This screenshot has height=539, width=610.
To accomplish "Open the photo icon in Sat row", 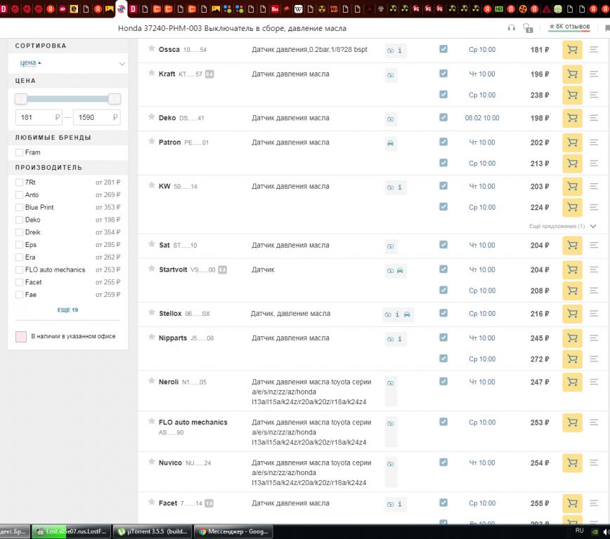I will (390, 246).
